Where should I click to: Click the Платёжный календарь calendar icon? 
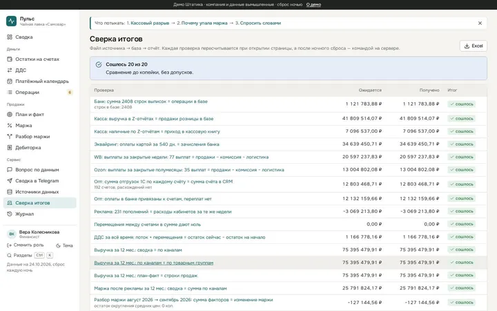[10, 82]
